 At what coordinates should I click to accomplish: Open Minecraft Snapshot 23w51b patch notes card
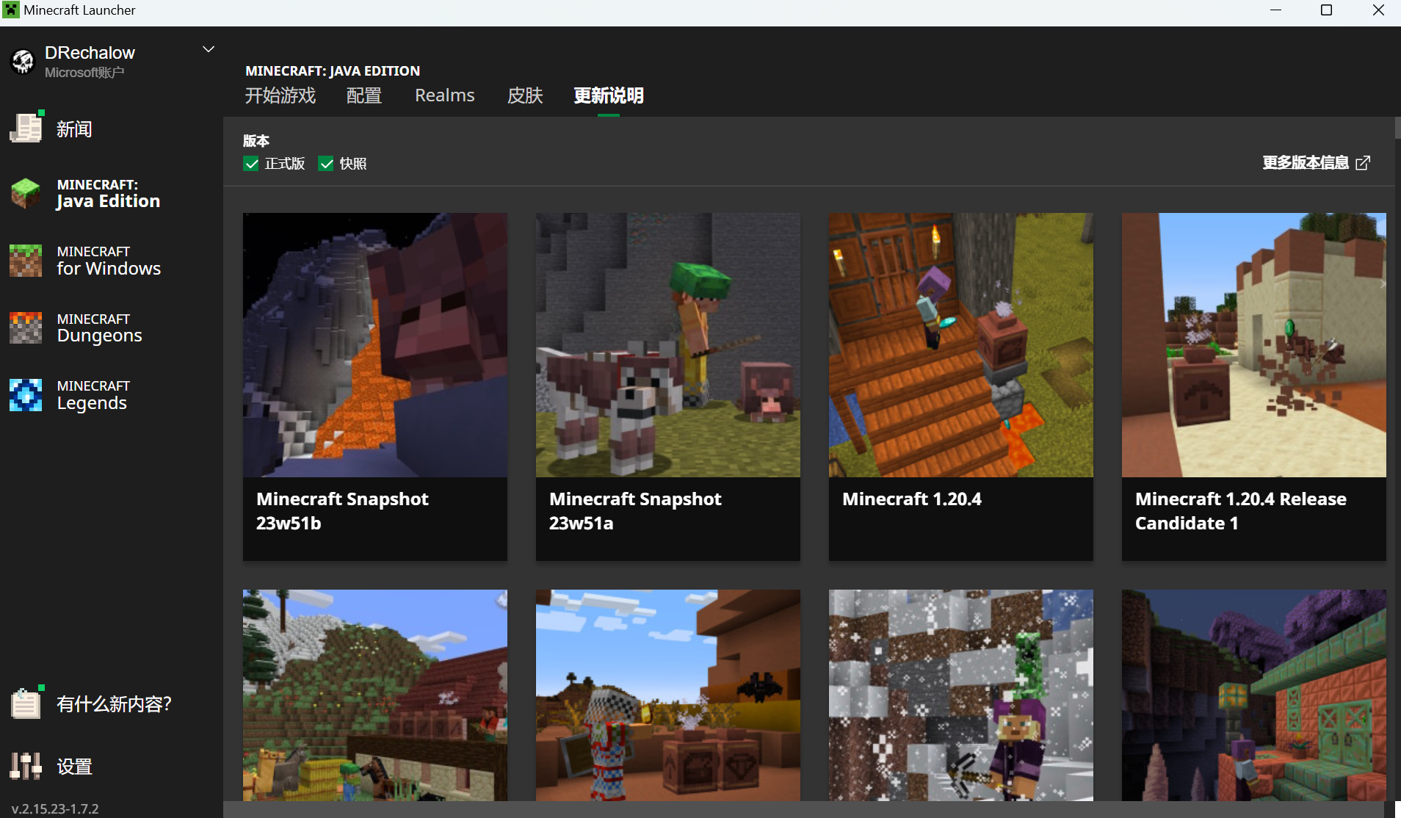375,387
